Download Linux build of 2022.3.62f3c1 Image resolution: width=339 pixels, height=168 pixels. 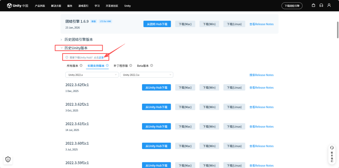click(x=234, y=87)
